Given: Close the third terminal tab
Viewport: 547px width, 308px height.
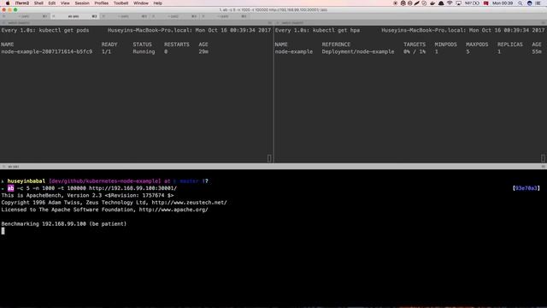Looking at the screenshot, I should click(x=103, y=16).
